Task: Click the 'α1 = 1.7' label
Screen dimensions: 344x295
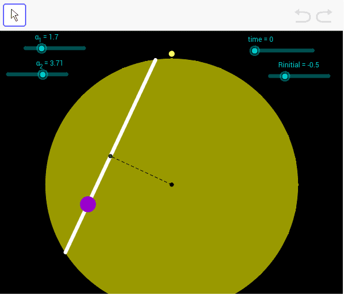Action: pos(47,38)
